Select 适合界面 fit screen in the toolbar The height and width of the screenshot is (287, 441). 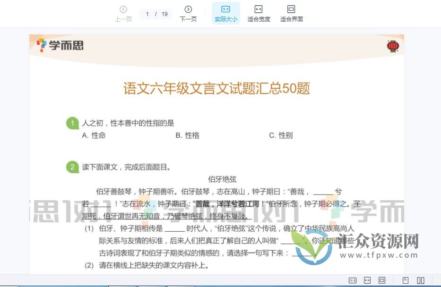pos(291,13)
